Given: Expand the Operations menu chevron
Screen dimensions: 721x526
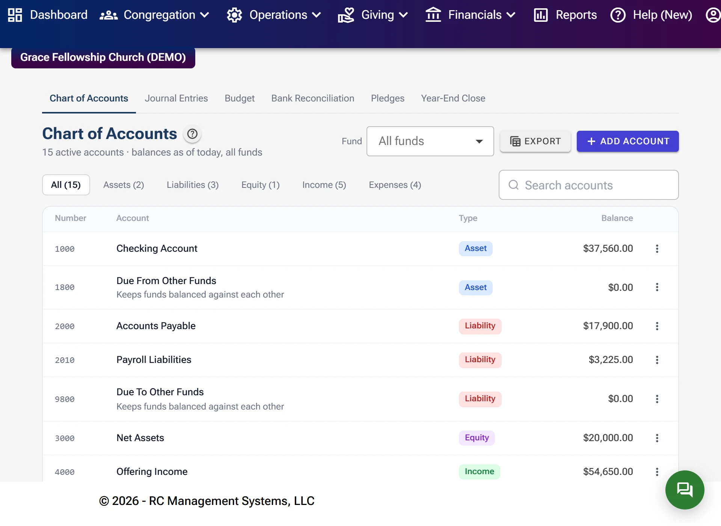Looking at the screenshot, I should click(317, 15).
